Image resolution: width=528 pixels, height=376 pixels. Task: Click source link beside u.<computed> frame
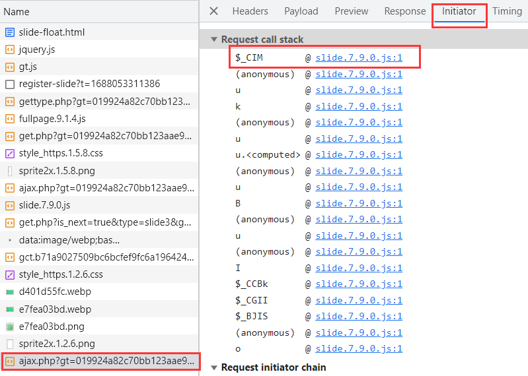[358, 155]
